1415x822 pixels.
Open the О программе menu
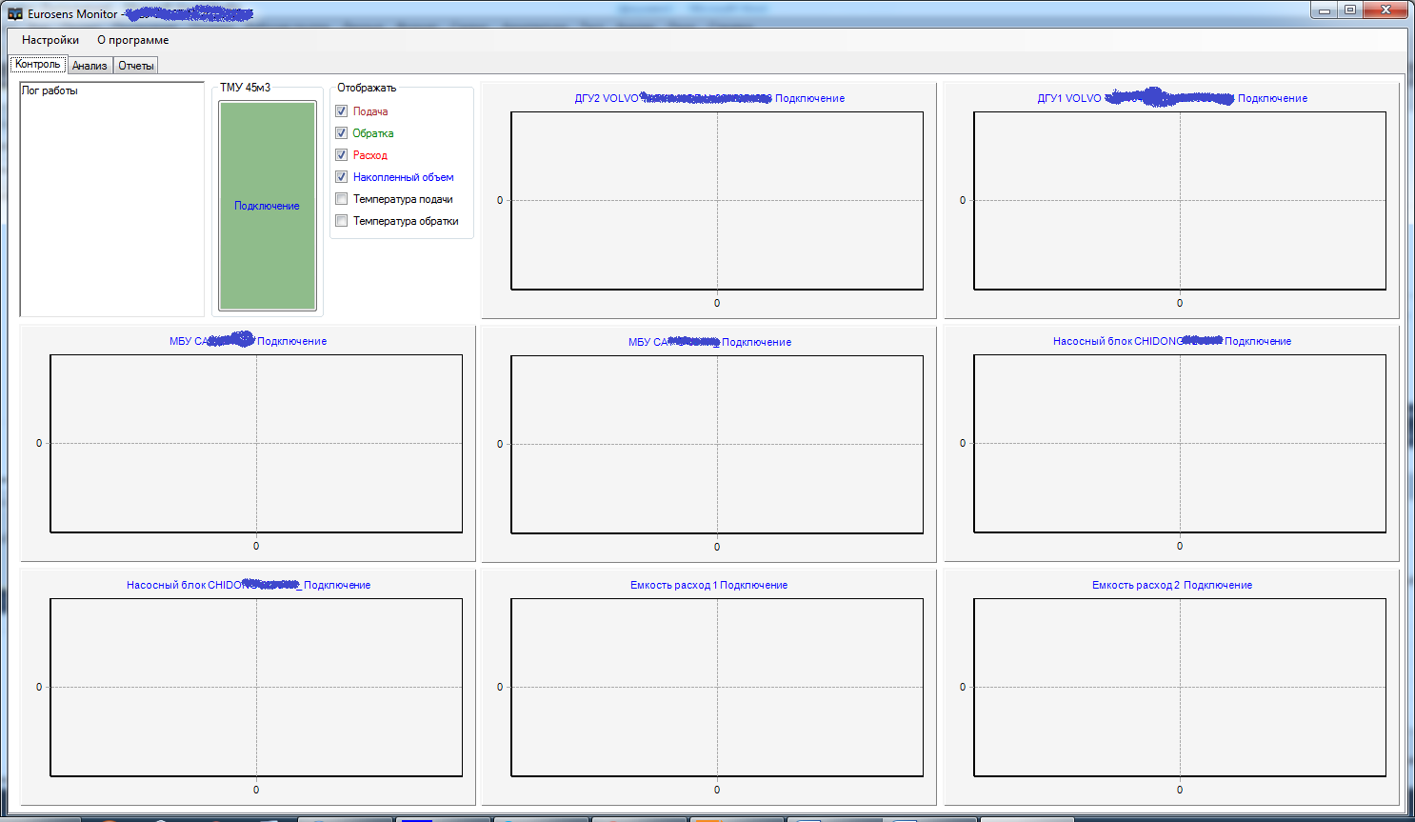132,40
